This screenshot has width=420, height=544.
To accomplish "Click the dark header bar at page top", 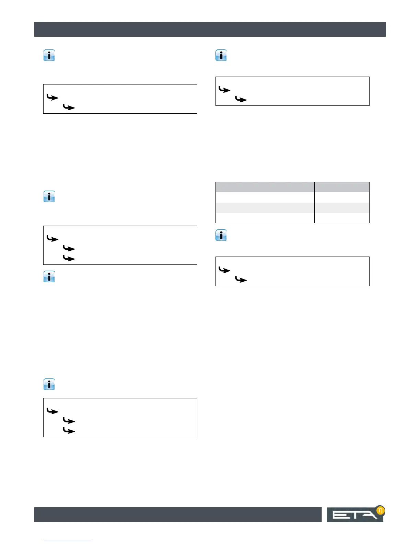I will tap(210, 30).
